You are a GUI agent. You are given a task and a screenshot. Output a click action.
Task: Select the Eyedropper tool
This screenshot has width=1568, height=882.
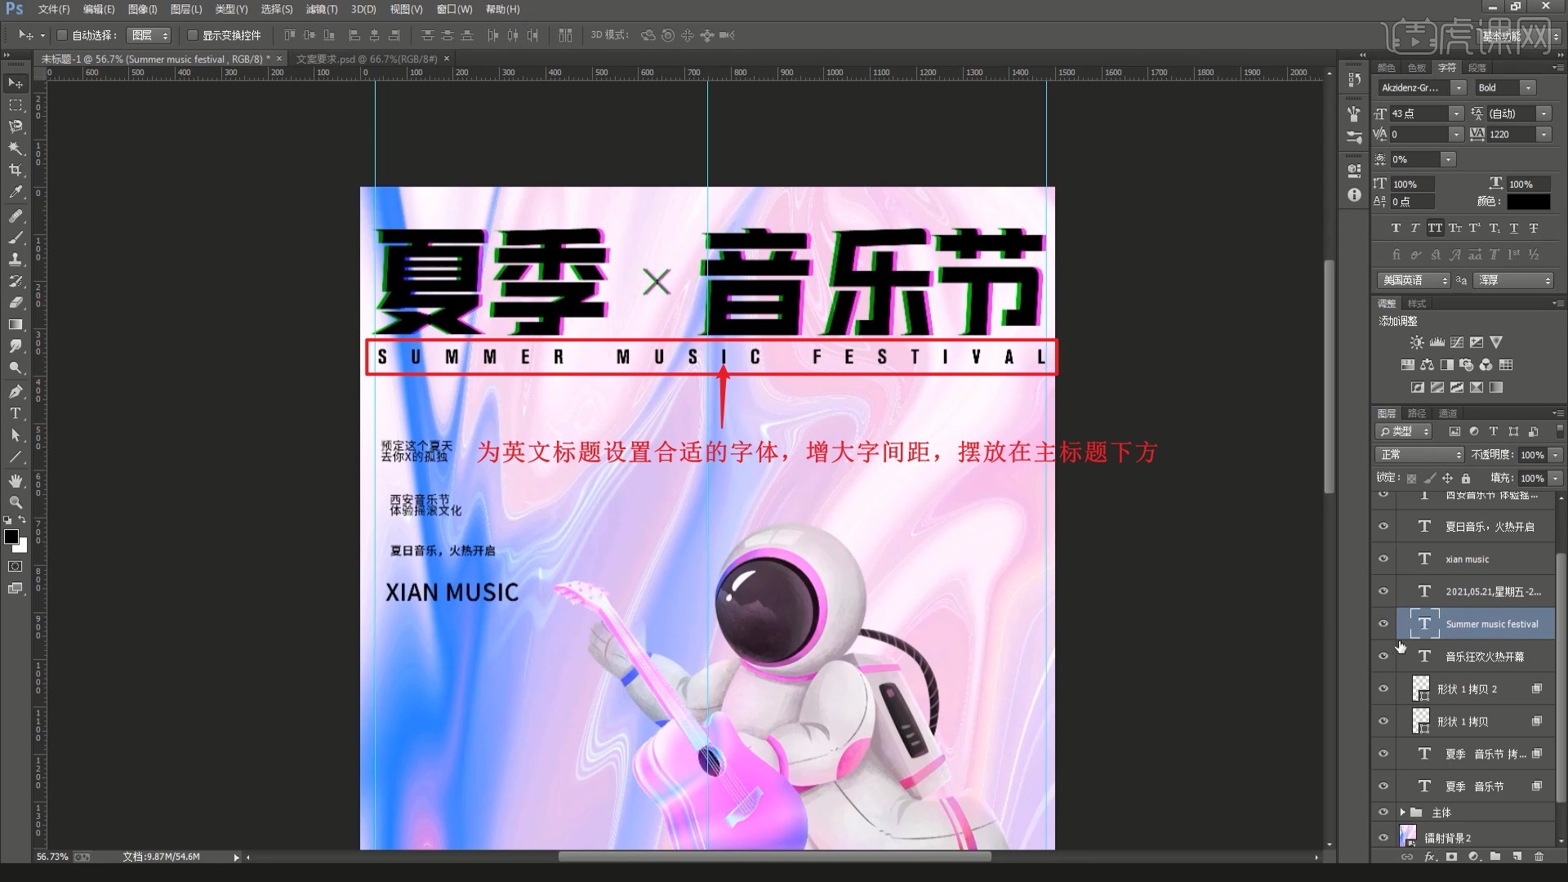pyautogui.click(x=16, y=192)
